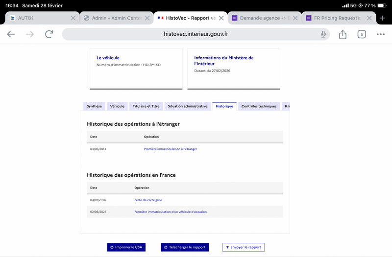The width and height of the screenshot is (392, 257).
Task: Click Imprimer le CSA button
Action: [126, 247]
